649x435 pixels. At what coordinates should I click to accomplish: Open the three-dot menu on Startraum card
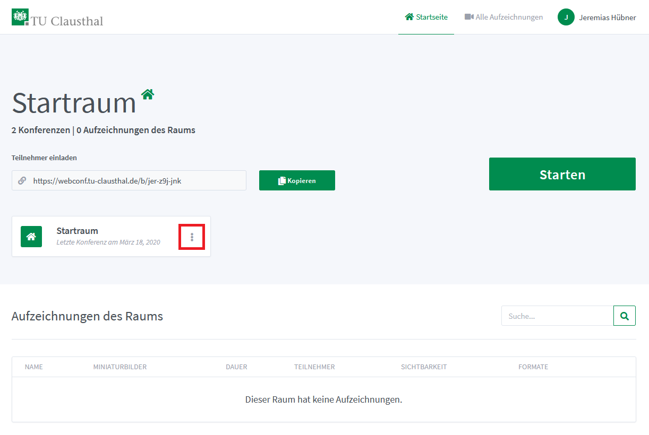[192, 237]
